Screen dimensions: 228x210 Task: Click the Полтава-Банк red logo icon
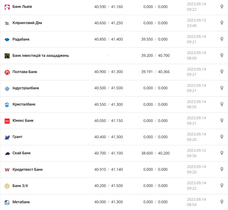click(7, 72)
